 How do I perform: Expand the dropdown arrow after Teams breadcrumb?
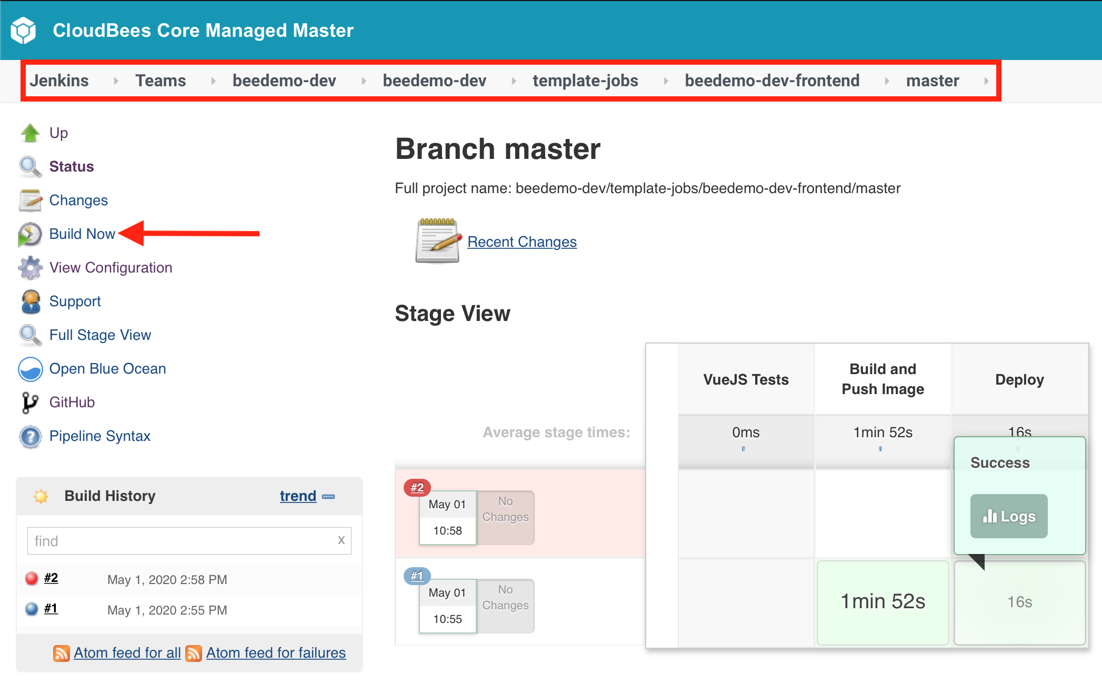tap(213, 81)
